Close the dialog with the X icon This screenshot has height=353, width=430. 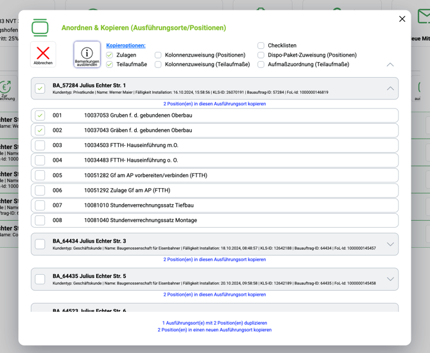(402, 19)
